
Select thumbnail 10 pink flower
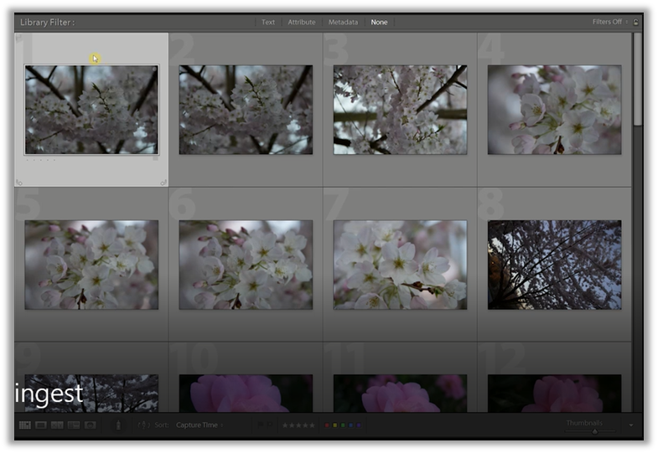(x=246, y=393)
